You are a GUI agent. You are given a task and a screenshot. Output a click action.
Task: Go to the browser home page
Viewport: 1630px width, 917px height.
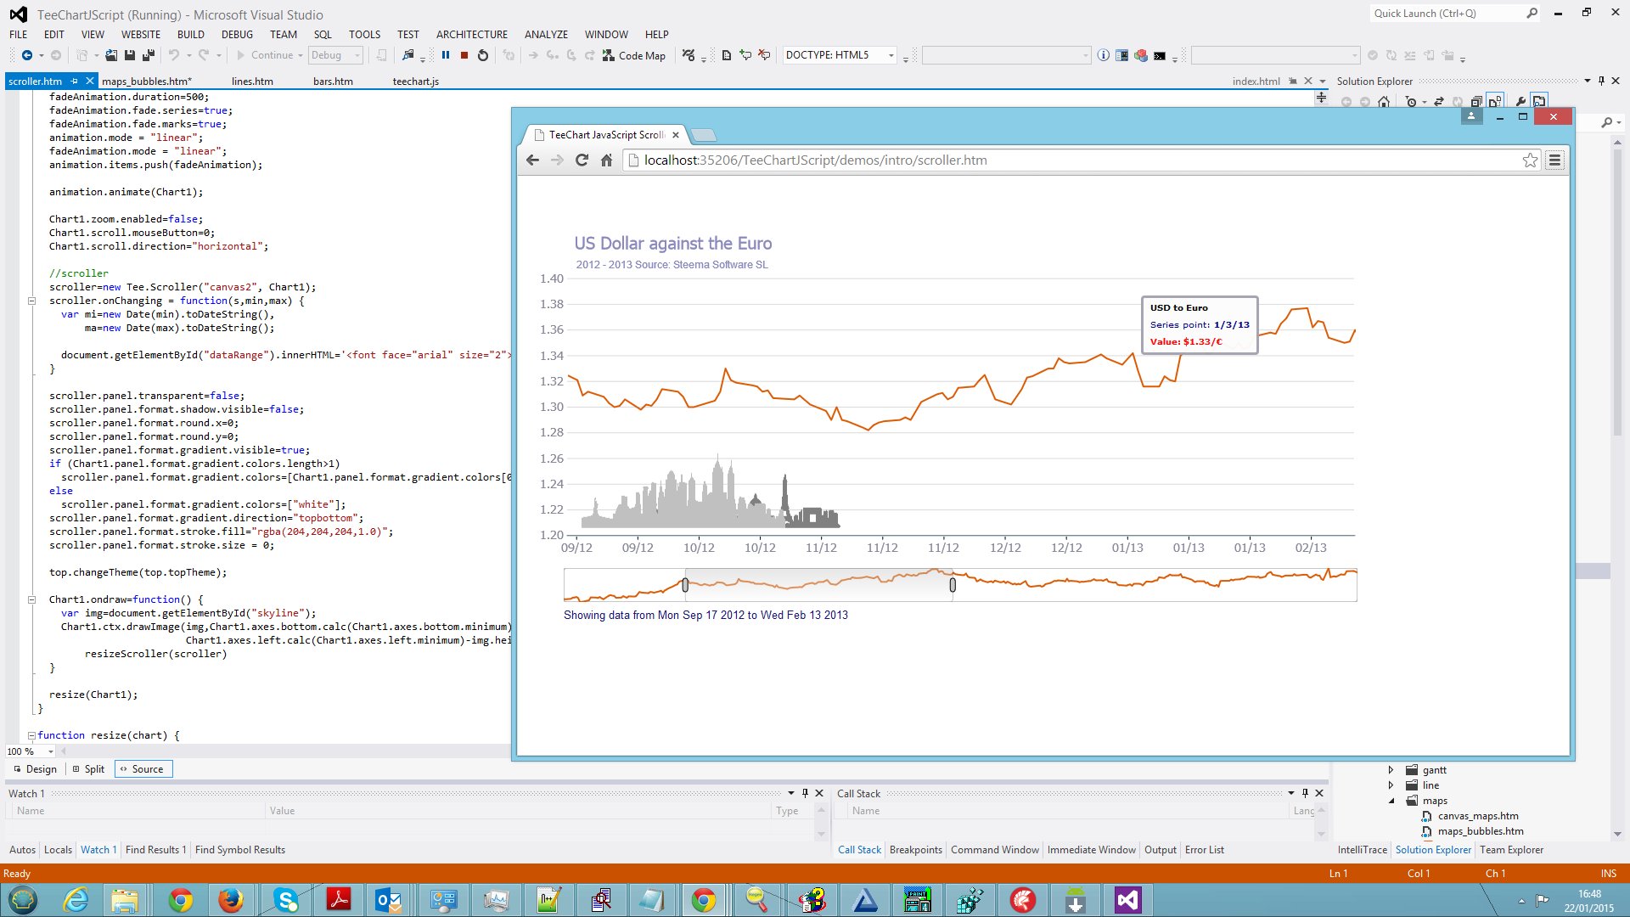[x=606, y=160]
